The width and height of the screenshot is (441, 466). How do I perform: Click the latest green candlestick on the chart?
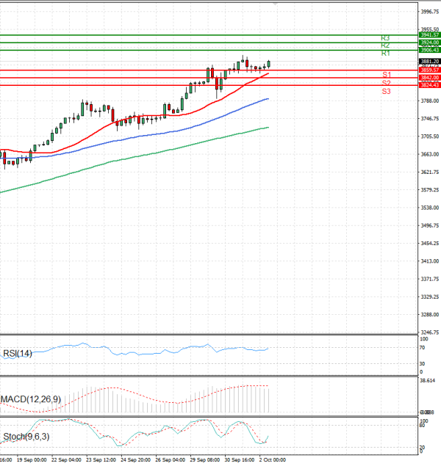269,64
